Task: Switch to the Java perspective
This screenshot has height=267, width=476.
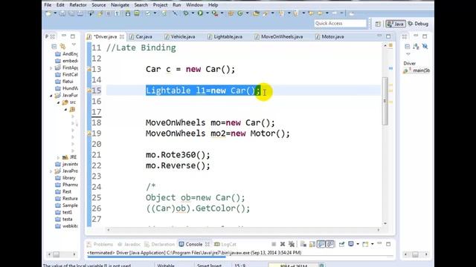Action: (x=396, y=24)
